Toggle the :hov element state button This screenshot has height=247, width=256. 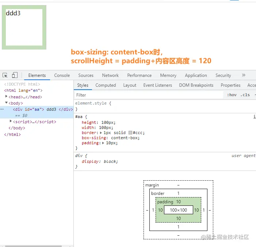pyautogui.click(x=232, y=95)
